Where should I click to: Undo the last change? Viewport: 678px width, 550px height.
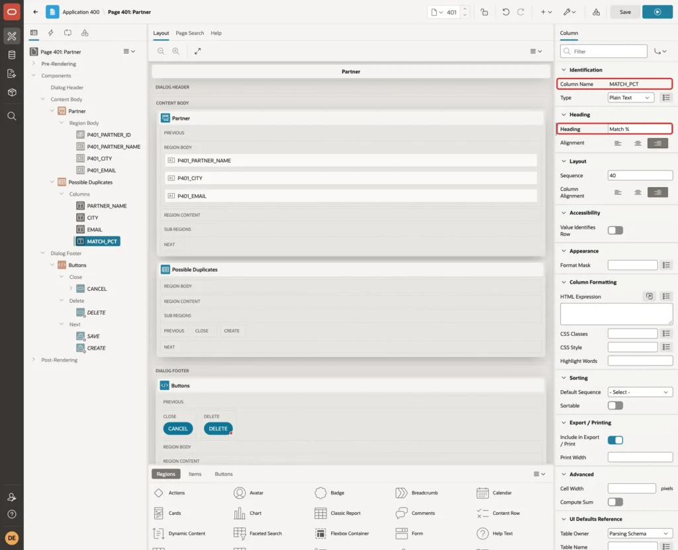505,12
